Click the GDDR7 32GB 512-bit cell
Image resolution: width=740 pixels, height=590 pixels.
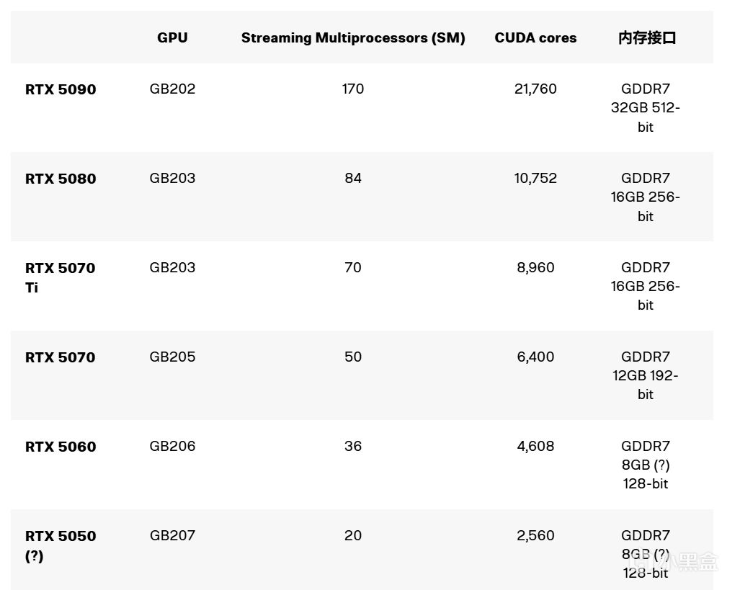tap(646, 107)
